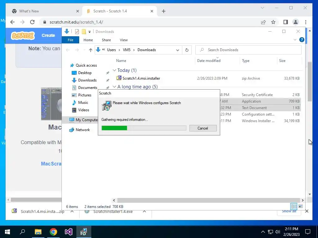318x238 pixels.
Task: Share this page icon in Chrome address bar
Action: coord(263,22)
